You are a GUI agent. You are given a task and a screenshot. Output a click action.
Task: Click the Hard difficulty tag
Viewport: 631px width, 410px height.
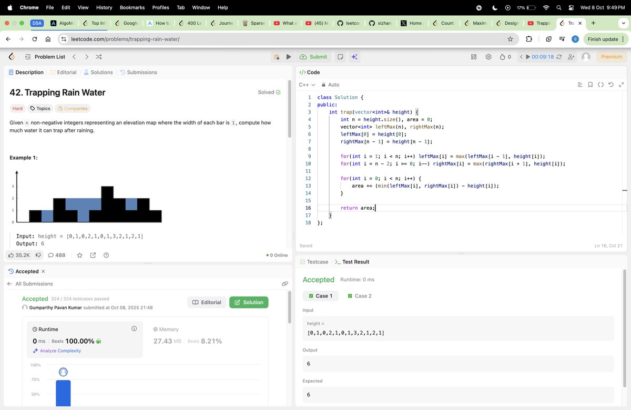17,109
